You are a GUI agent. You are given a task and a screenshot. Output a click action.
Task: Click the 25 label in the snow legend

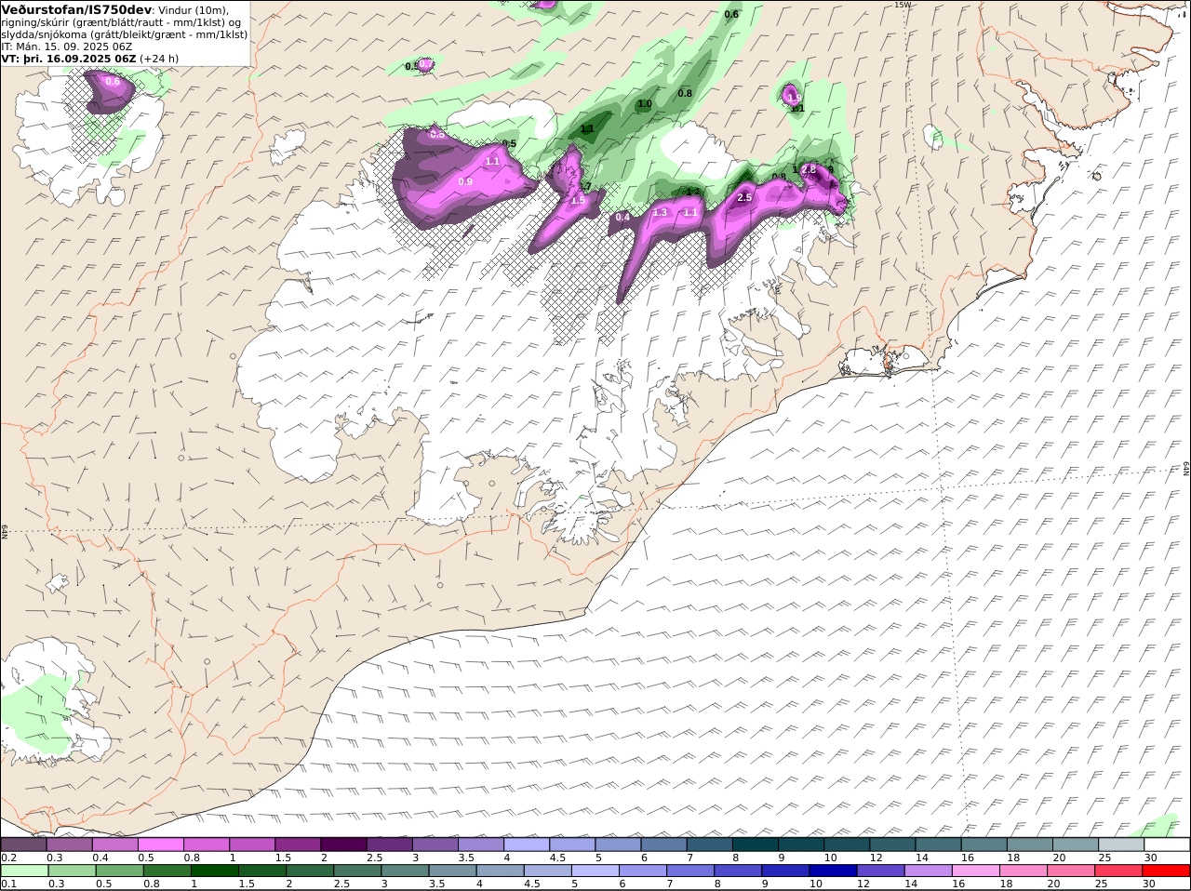coord(1104,858)
